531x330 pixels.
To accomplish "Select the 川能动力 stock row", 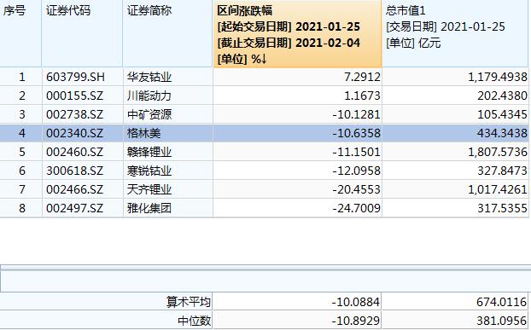I will coord(264,96).
